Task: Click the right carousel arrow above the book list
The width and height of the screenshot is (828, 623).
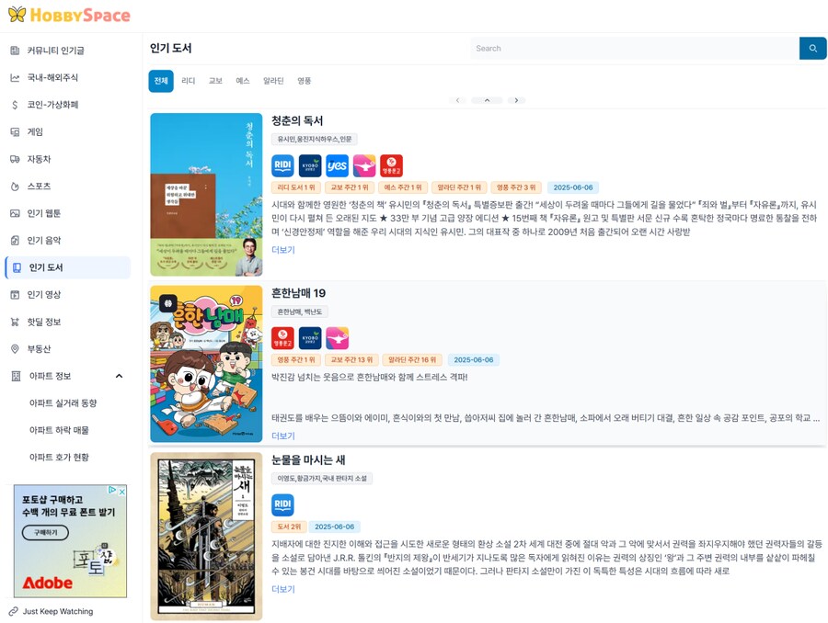Action: pyautogui.click(x=516, y=99)
